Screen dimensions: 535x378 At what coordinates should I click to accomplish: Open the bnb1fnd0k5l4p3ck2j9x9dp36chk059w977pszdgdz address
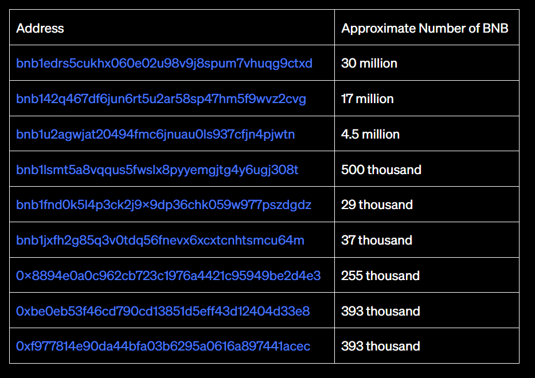(163, 205)
